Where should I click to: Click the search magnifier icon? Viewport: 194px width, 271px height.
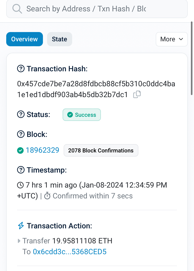(x=17, y=9)
